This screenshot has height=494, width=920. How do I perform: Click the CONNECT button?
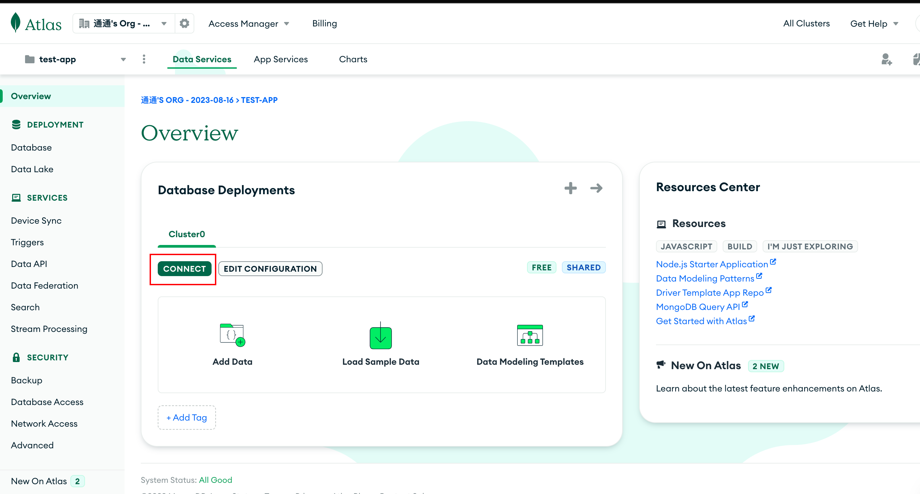point(184,269)
